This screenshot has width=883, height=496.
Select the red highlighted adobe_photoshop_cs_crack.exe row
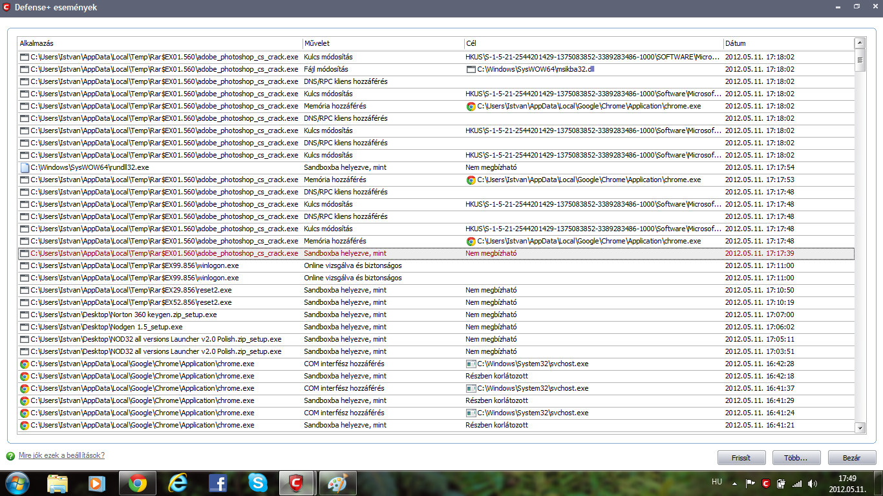(x=436, y=253)
